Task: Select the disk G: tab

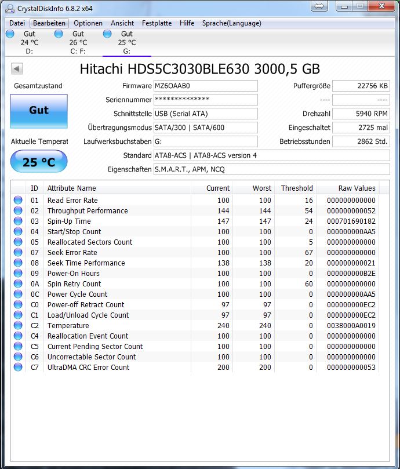Action: [126, 42]
